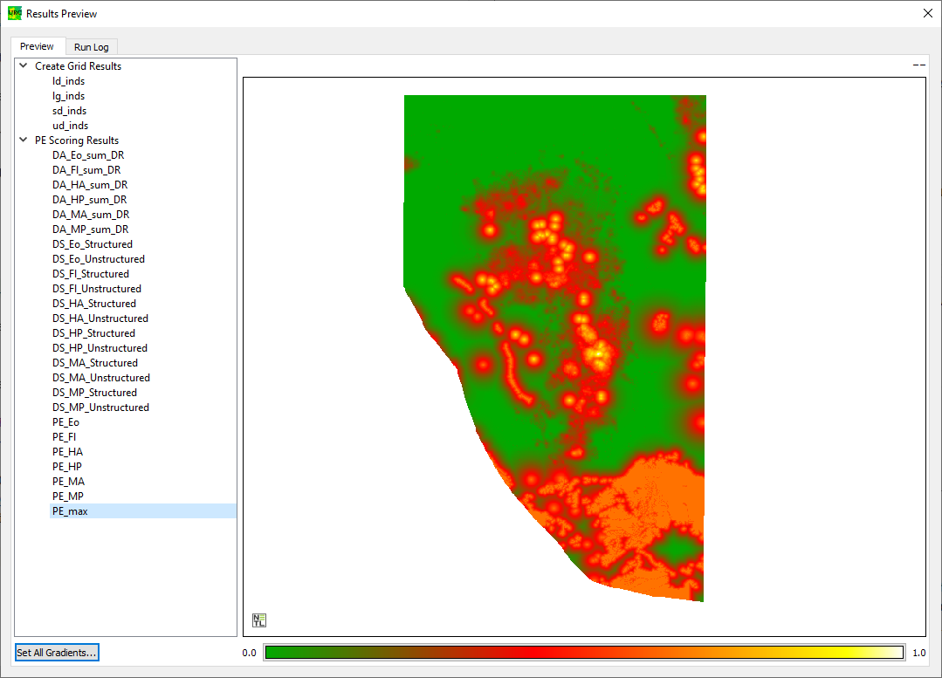Select DS_HA_Structured result
The width and height of the screenshot is (942, 678).
pos(94,304)
